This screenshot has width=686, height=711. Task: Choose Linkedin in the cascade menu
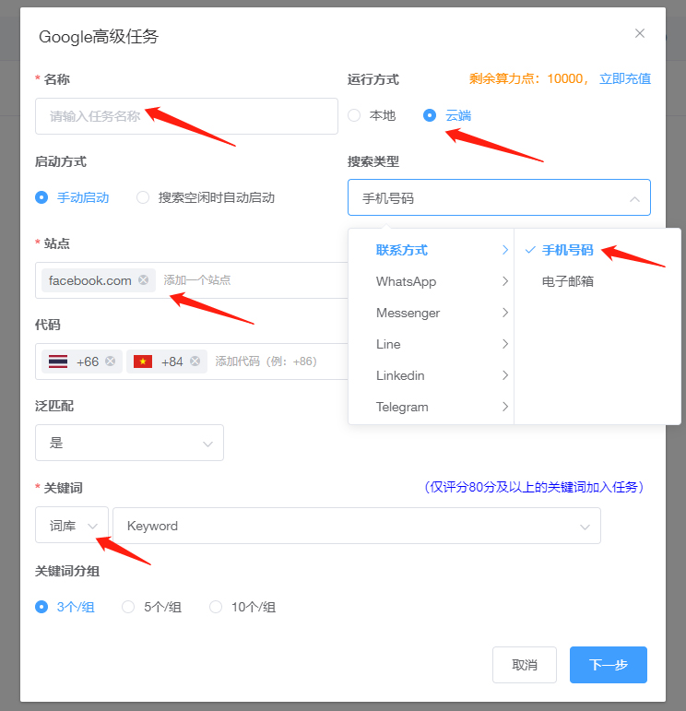(431, 375)
